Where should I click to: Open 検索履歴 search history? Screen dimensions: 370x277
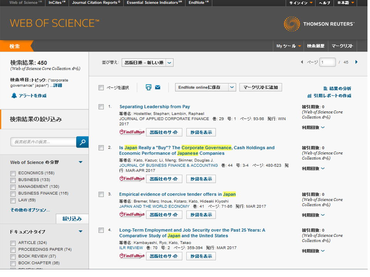click(316, 46)
